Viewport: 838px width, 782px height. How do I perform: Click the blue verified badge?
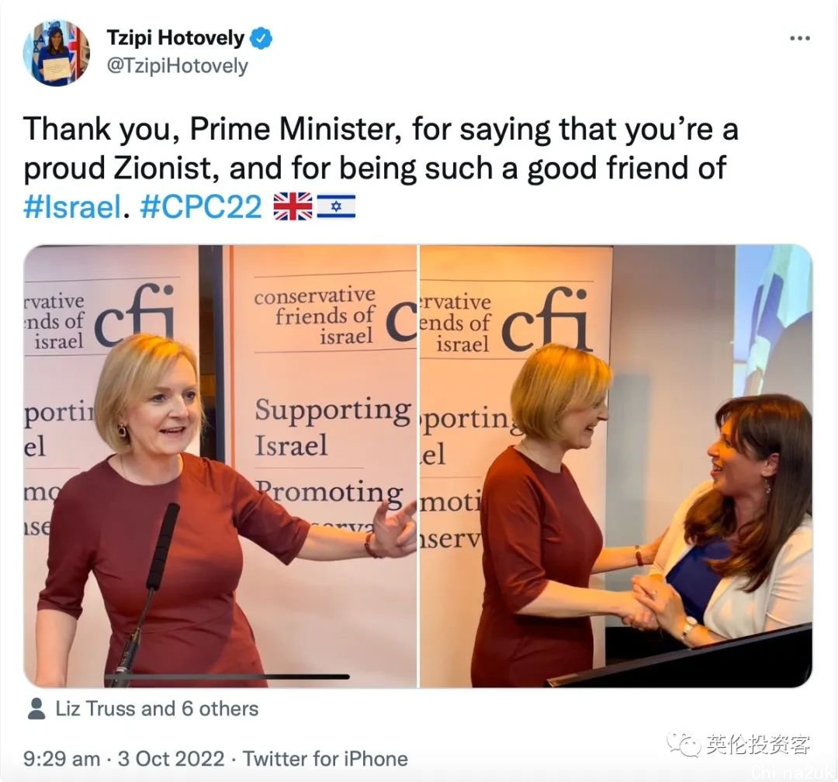tap(261, 39)
